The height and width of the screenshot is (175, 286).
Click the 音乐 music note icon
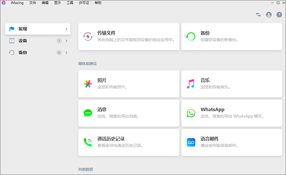[x=191, y=84]
